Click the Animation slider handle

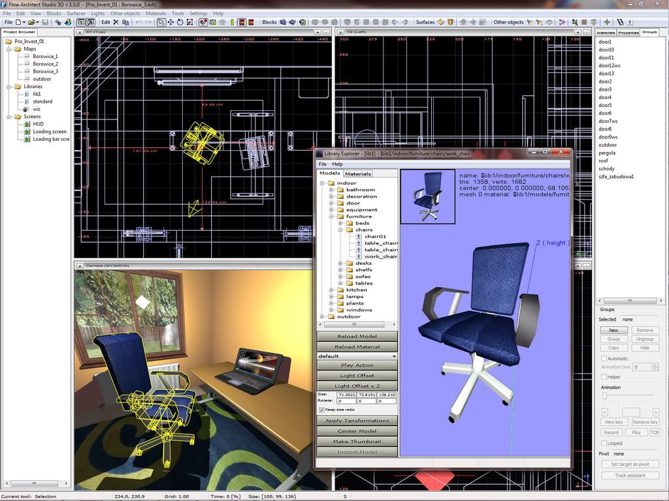click(604, 396)
